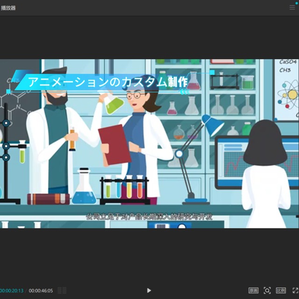This screenshot has height=299, width=299.
Task: Click the red clipboard in the video frame
Action: tap(114, 144)
